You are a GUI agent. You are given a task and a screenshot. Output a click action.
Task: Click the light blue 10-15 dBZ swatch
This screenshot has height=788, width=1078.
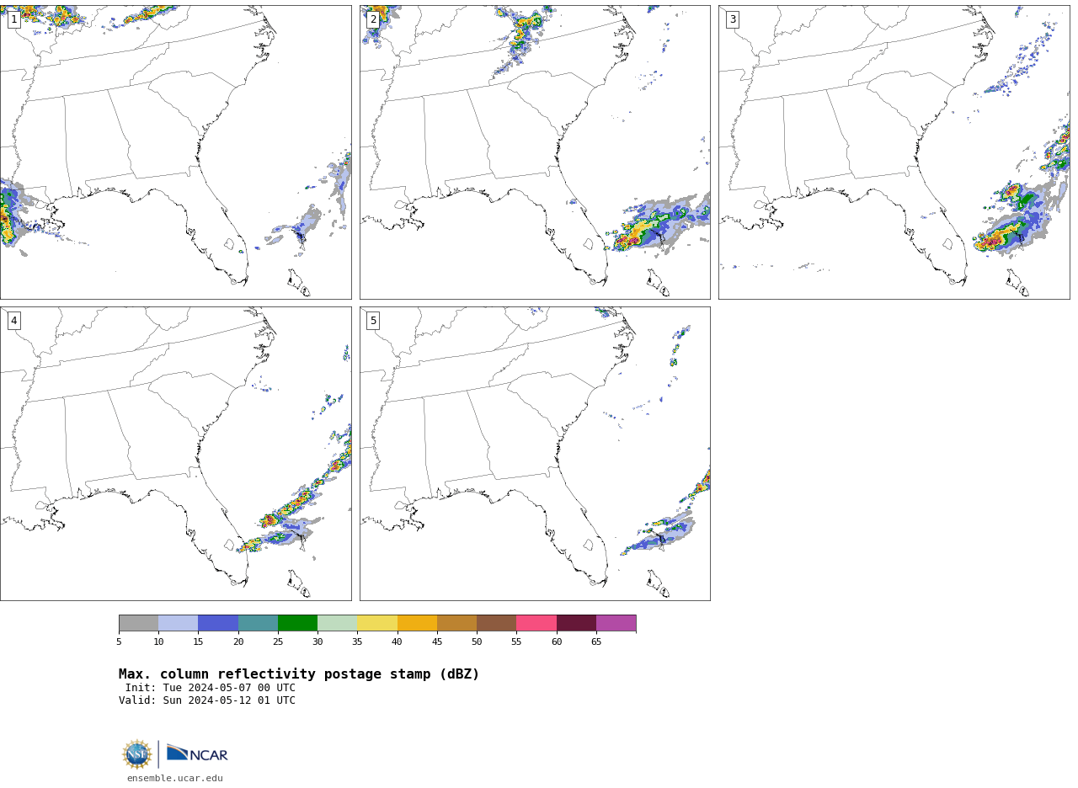pos(179,623)
